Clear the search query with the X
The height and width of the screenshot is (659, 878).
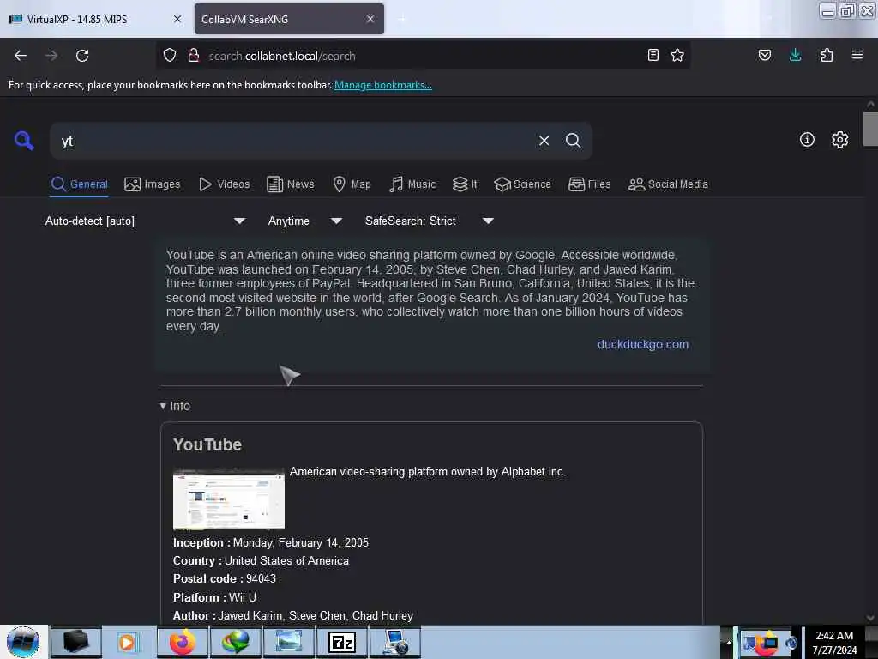(544, 141)
